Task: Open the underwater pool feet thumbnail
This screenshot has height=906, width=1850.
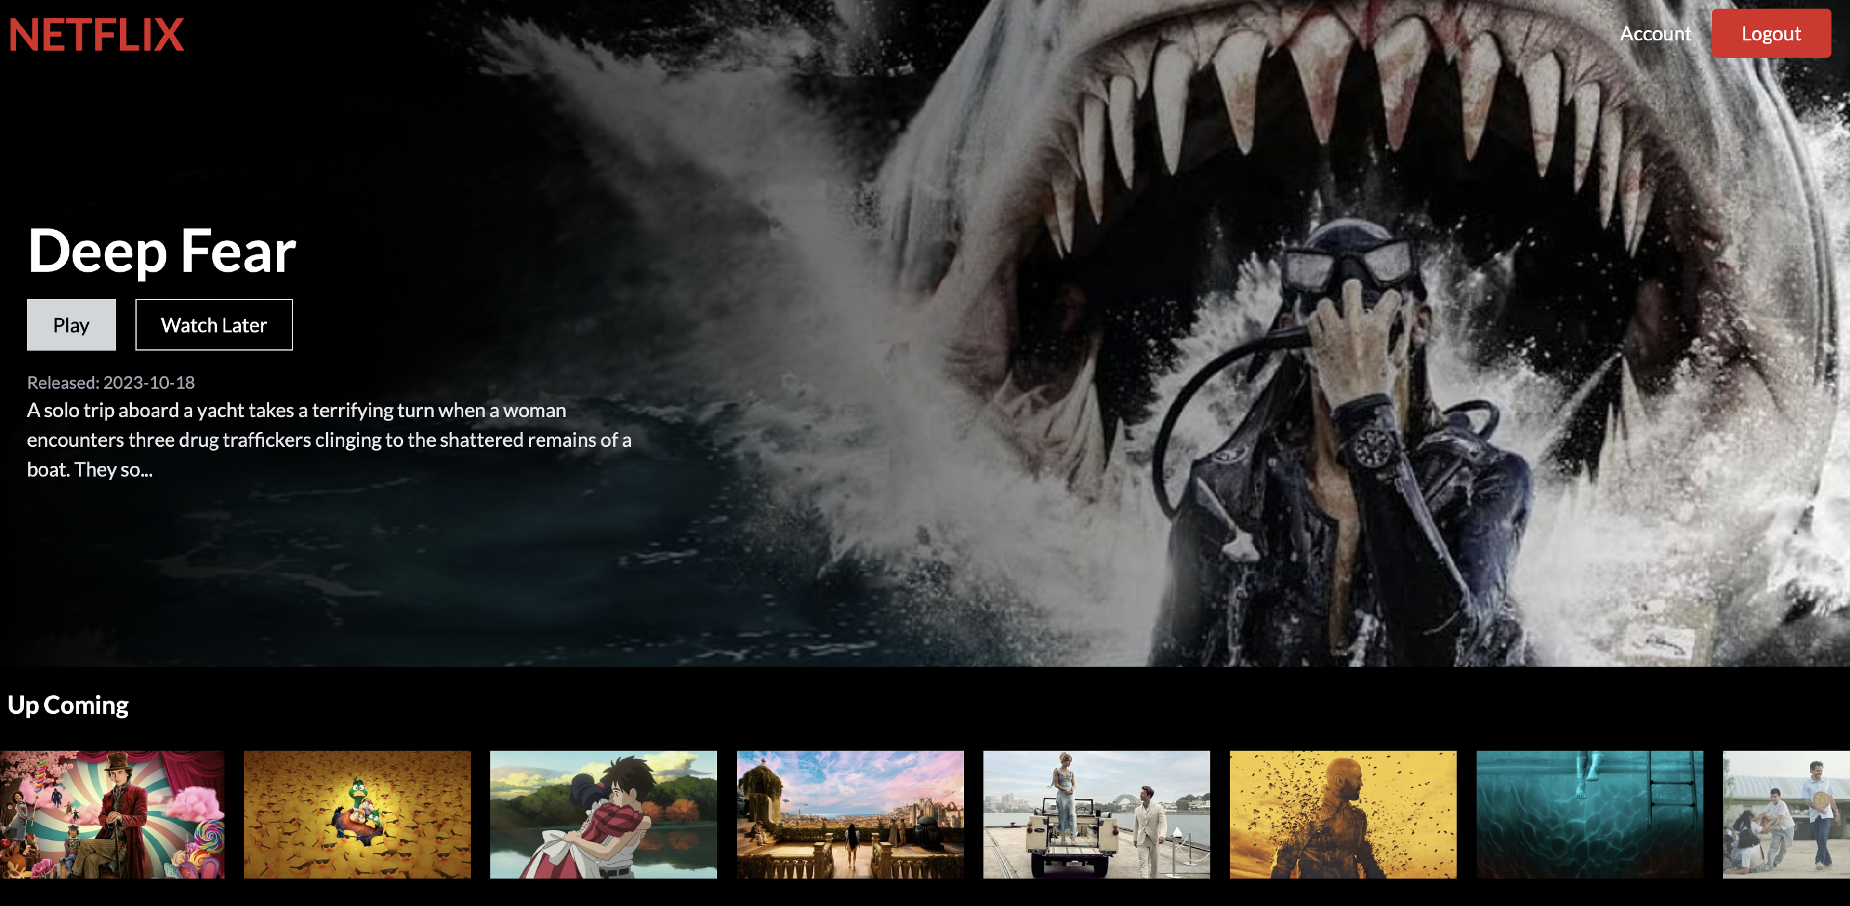Action: click(x=1589, y=815)
